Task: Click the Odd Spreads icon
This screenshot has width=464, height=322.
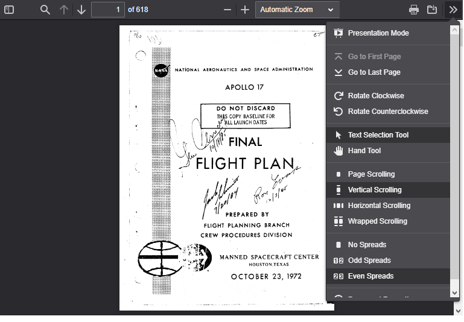Action: click(338, 260)
